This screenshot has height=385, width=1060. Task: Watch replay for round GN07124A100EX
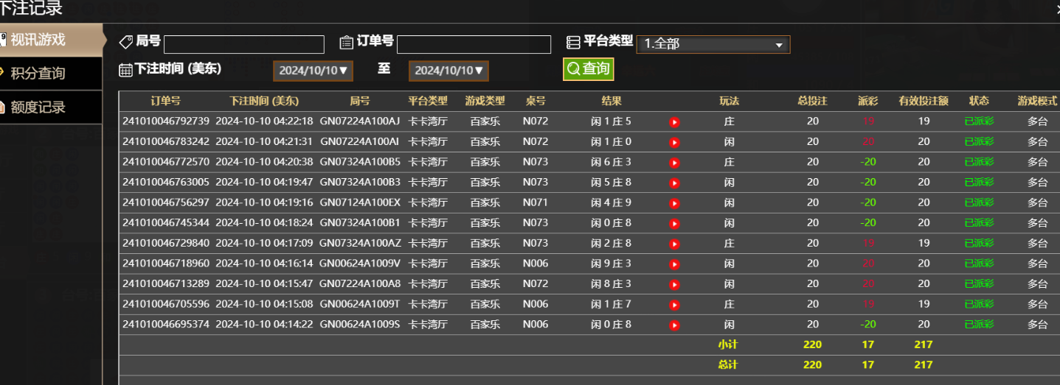click(674, 203)
